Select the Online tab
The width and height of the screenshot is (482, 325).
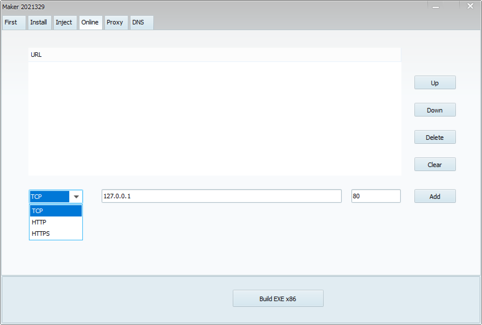[x=90, y=22]
